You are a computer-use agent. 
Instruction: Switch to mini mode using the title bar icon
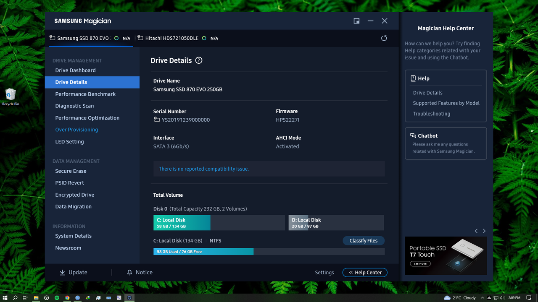(356, 21)
